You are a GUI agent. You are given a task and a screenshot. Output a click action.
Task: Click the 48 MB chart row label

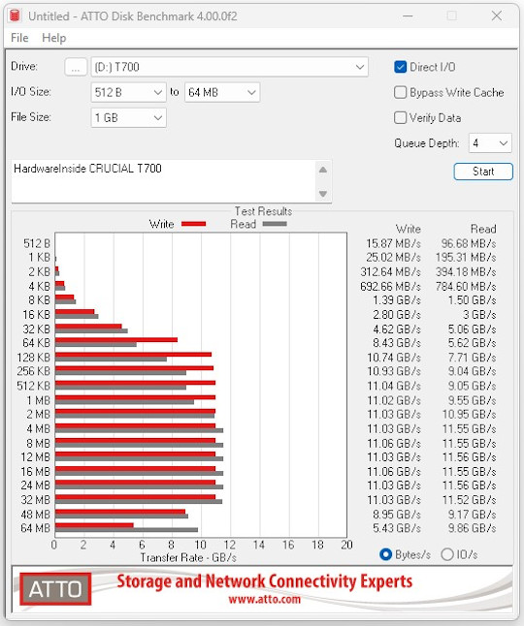pyautogui.click(x=36, y=515)
